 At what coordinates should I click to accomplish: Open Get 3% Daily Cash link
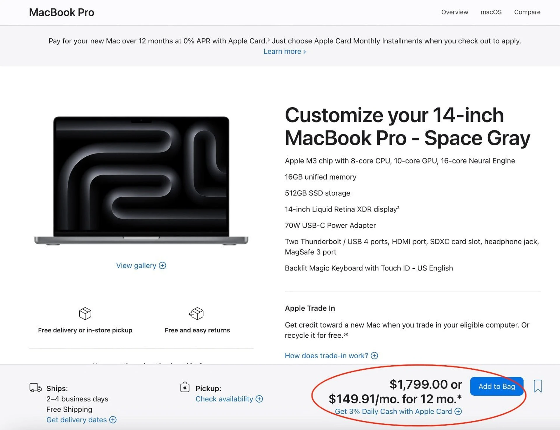coord(398,411)
